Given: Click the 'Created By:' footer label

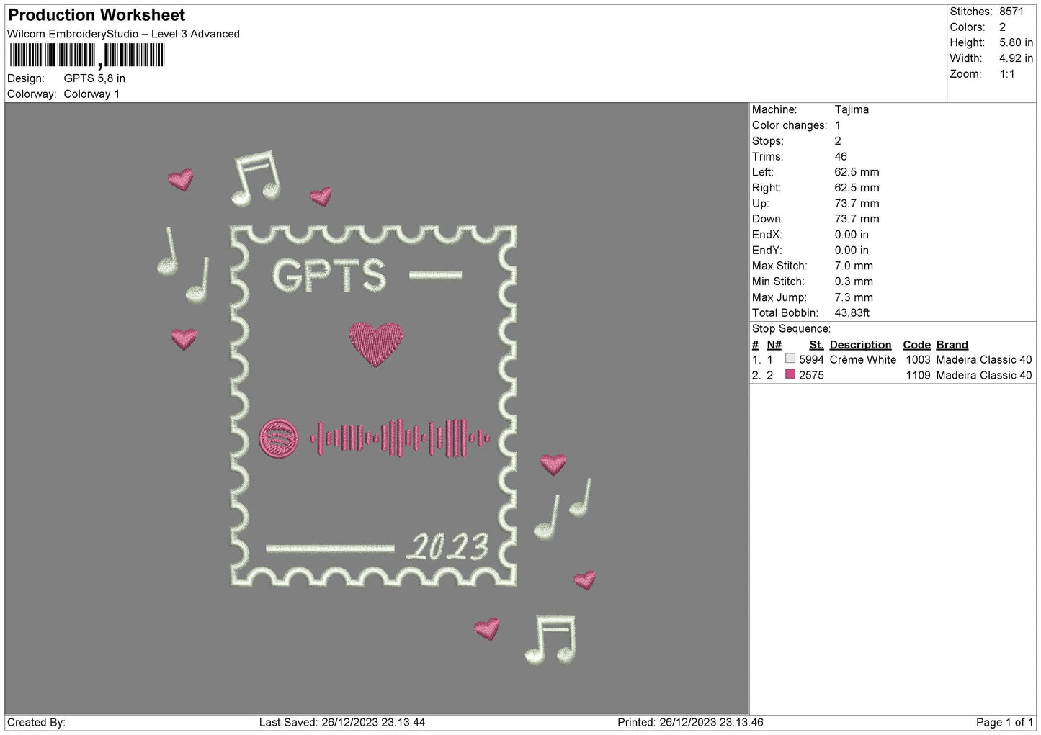Looking at the screenshot, I should [36, 722].
